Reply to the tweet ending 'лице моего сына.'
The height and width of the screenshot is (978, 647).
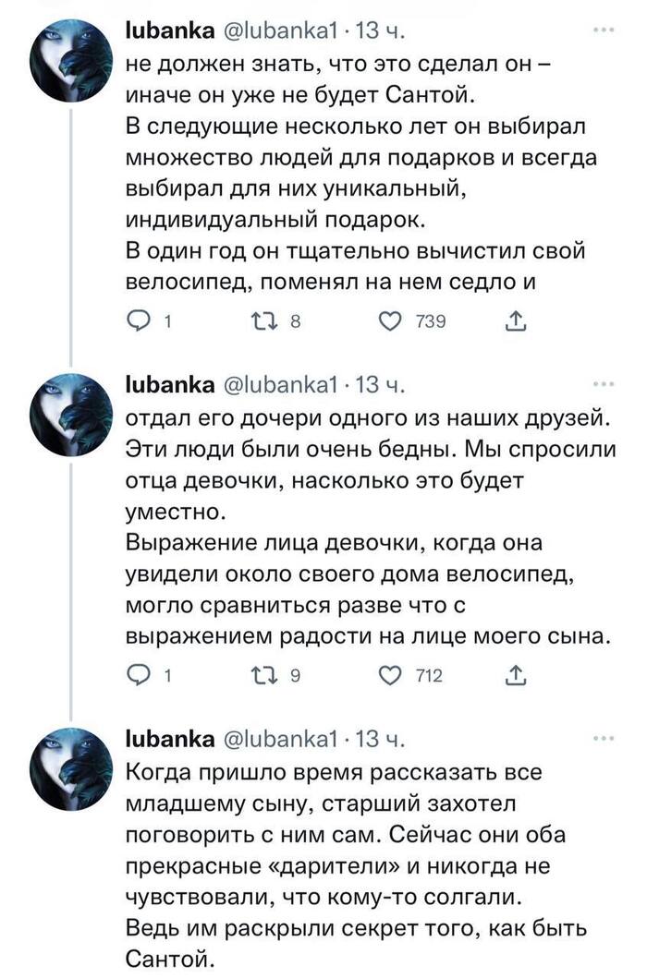point(140,675)
